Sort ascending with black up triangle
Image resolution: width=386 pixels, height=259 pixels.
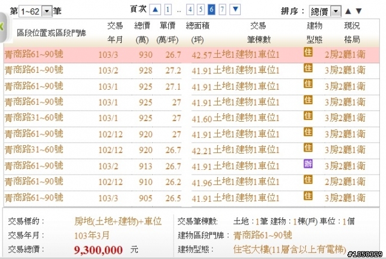(348, 11)
